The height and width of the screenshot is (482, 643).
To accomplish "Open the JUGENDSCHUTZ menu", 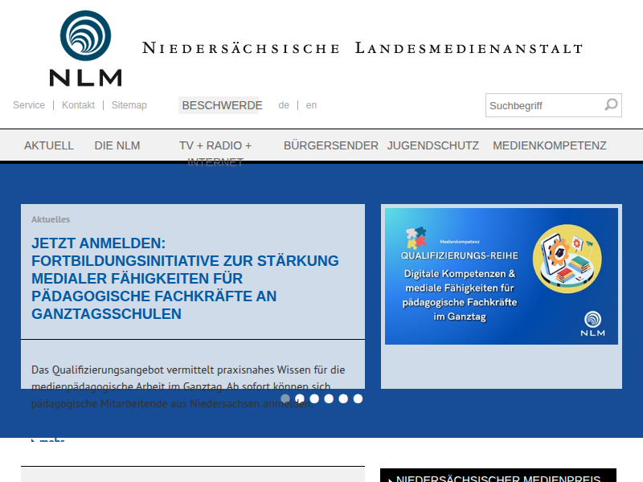I will pyautogui.click(x=433, y=145).
